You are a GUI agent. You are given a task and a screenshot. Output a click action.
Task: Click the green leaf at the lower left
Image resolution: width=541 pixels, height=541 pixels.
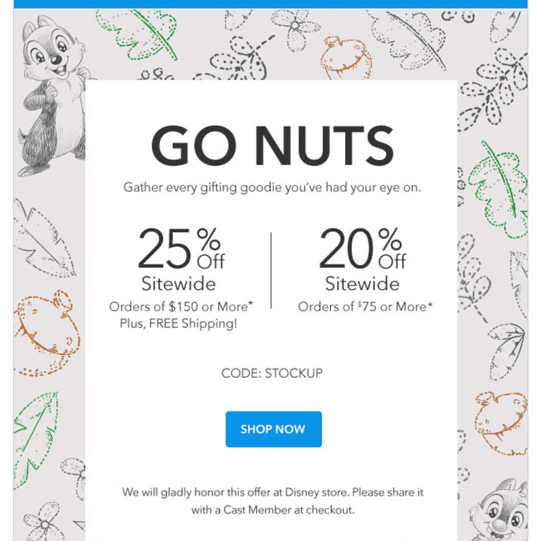[36, 438]
